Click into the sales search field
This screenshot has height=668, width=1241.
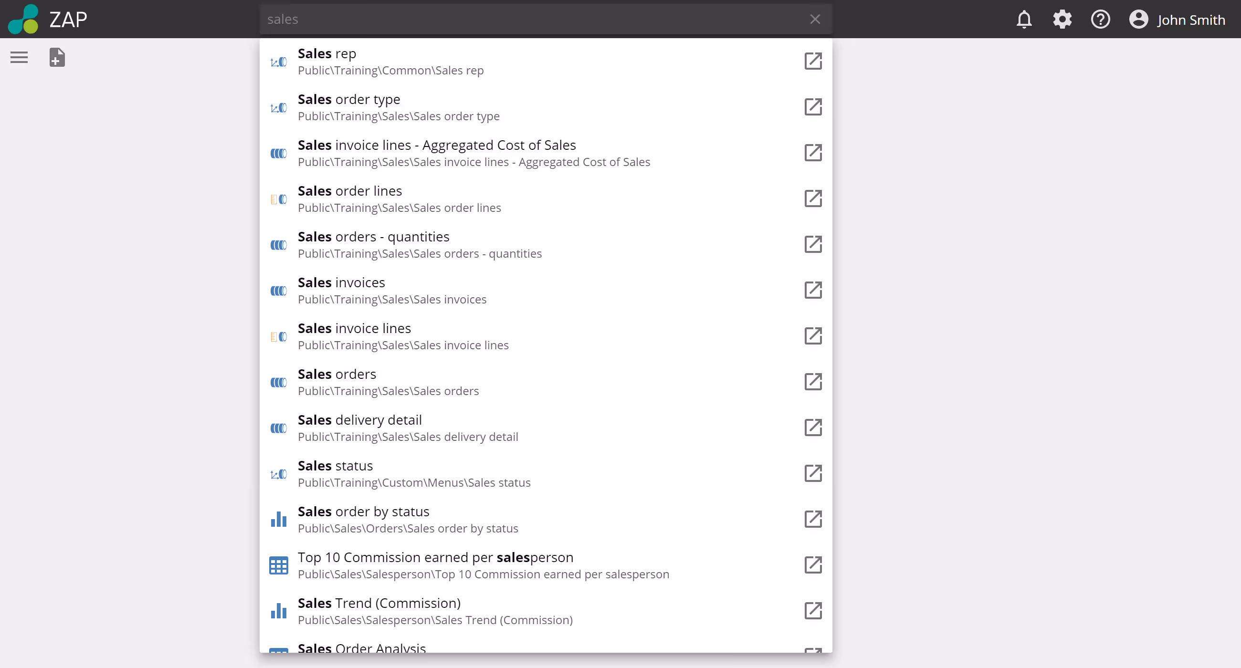pyautogui.click(x=530, y=19)
